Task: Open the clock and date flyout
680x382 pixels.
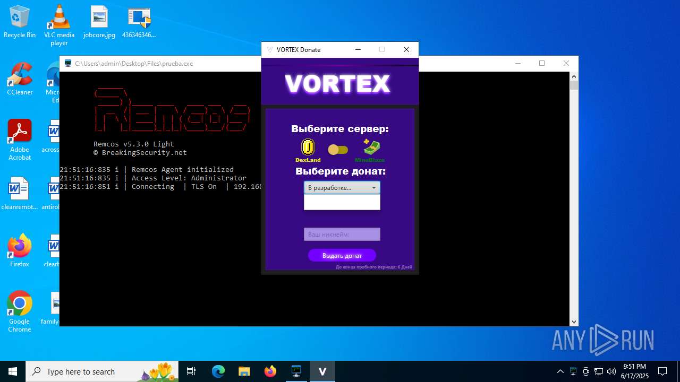Action: (x=635, y=371)
